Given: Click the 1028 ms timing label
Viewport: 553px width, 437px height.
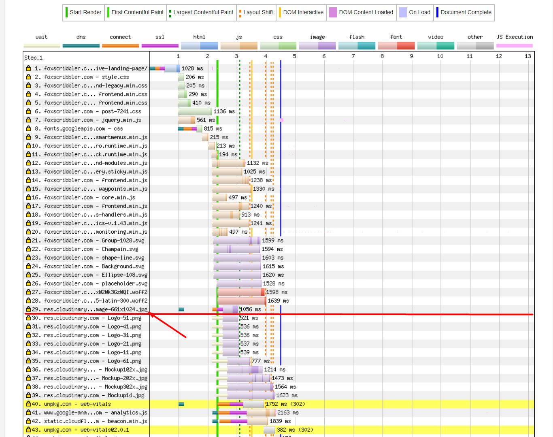Looking at the screenshot, I should tap(192, 68).
